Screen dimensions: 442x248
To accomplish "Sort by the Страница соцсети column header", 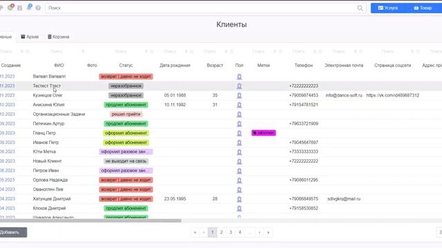I will pyautogui.click(x=392, y=65).
